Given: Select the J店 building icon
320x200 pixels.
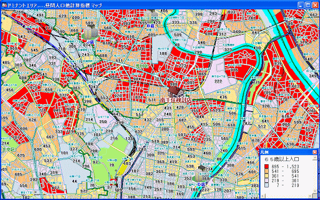Looking at the screenshot, I should click(x=90, y=32).
